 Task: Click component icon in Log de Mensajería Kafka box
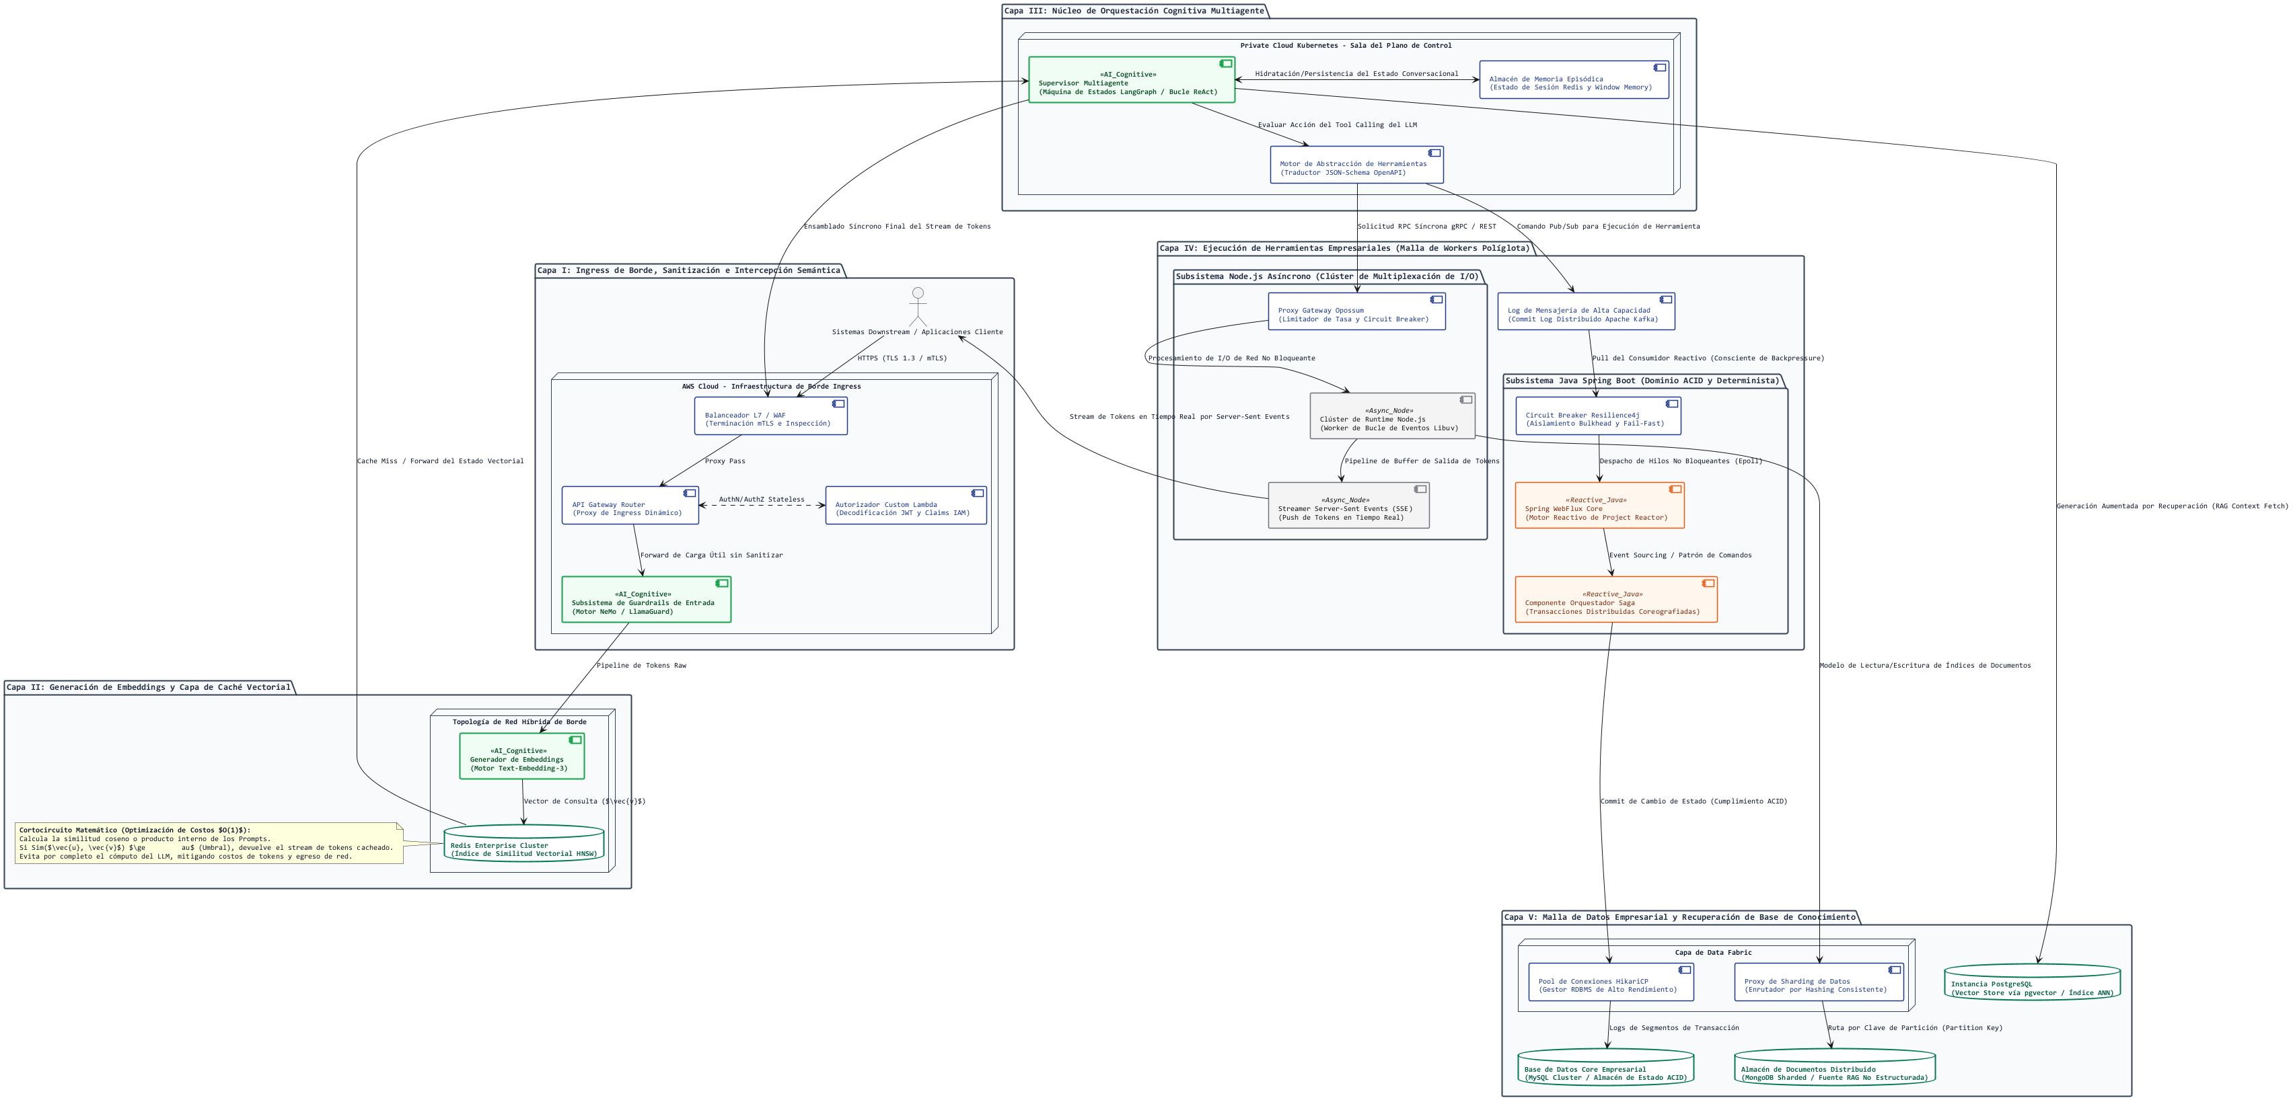(x=1665, y=300)
